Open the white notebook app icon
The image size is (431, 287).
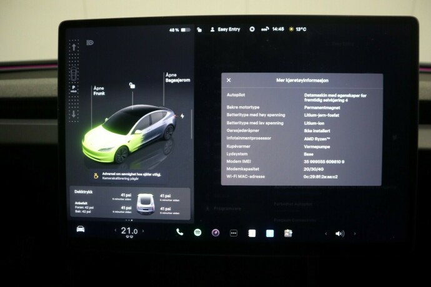[x=252, y=233]
